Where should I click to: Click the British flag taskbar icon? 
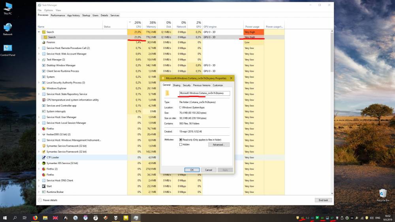click(55, 218)
